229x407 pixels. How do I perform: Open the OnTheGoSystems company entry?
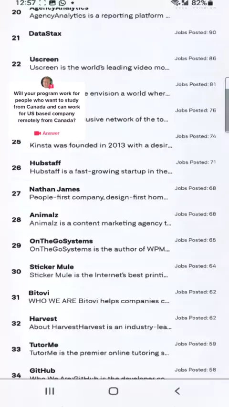pyautogui.click(x=114, y=245)
